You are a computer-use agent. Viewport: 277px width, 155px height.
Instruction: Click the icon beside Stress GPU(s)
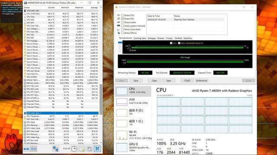(x=119, y=33)
